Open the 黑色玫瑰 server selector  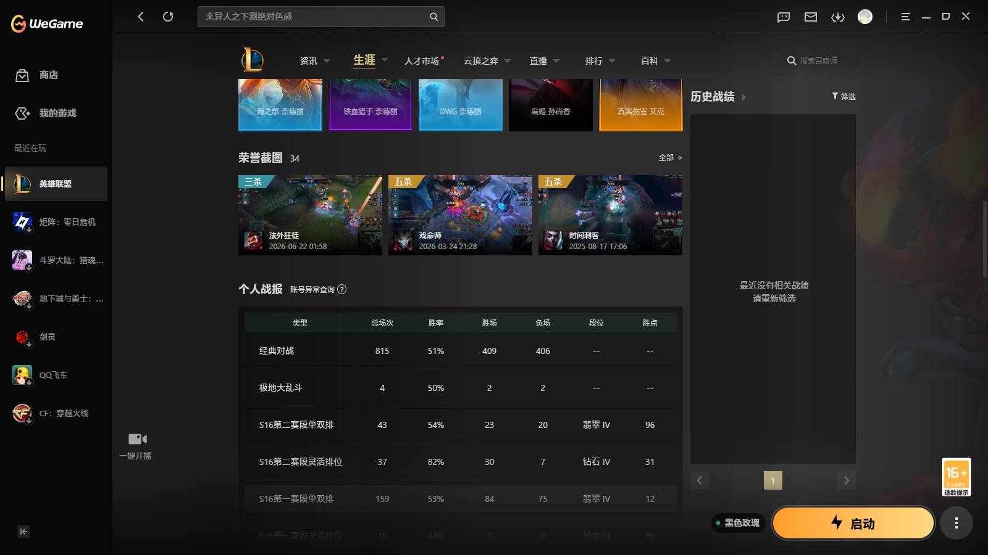[738, 523]
